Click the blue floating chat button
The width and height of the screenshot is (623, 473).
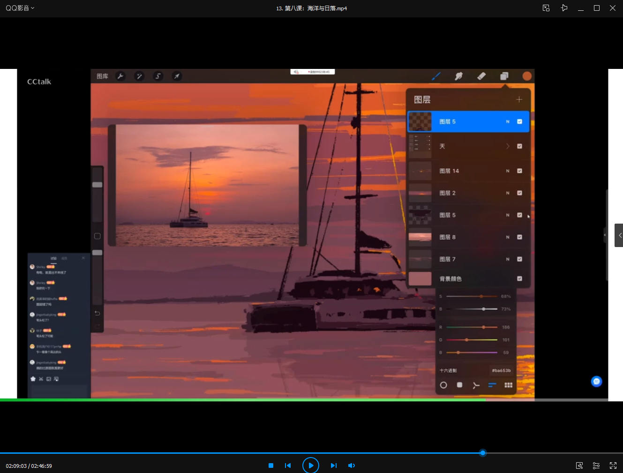pyautogui.click(x=596, y=382)
